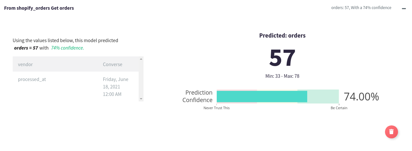The width and height of the screenshot is (412, 151).
Task: Click the 'Predicted: orders' heading
Action: [282, 36]
